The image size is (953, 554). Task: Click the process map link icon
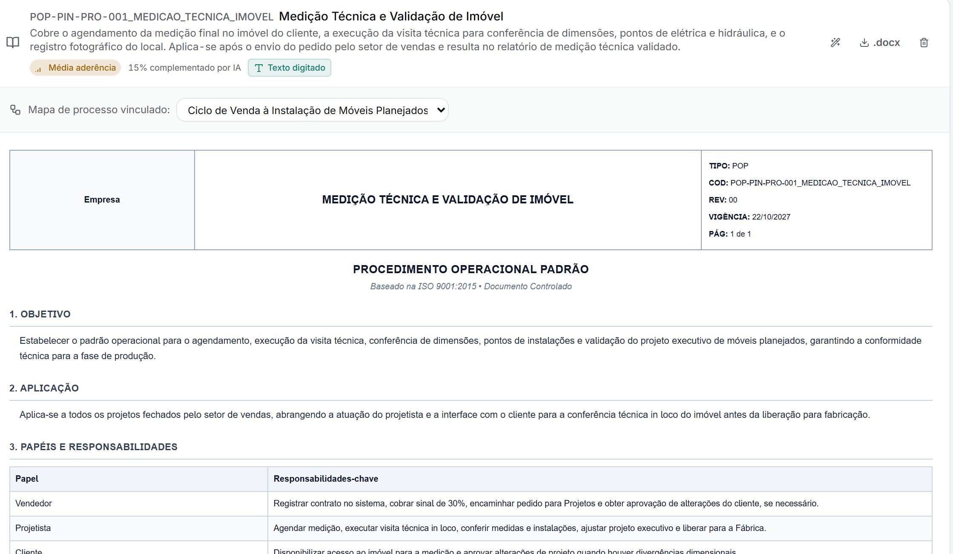(15, 110)
